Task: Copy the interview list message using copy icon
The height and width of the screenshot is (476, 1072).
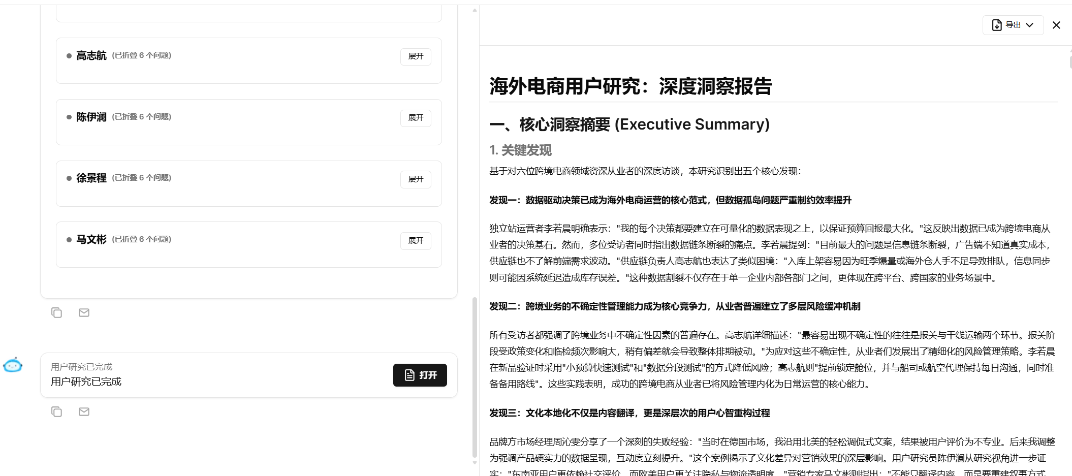Action: click(x=56, y=313)
